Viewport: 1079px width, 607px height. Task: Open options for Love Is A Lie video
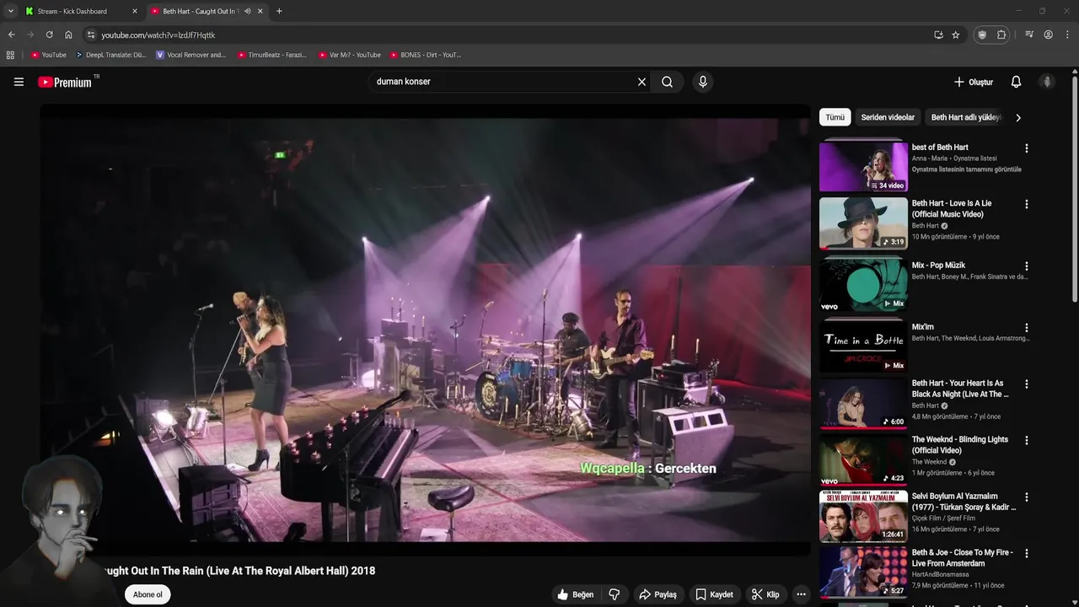click(1026, 204)
